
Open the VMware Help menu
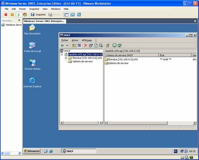[x=66, y=9]
